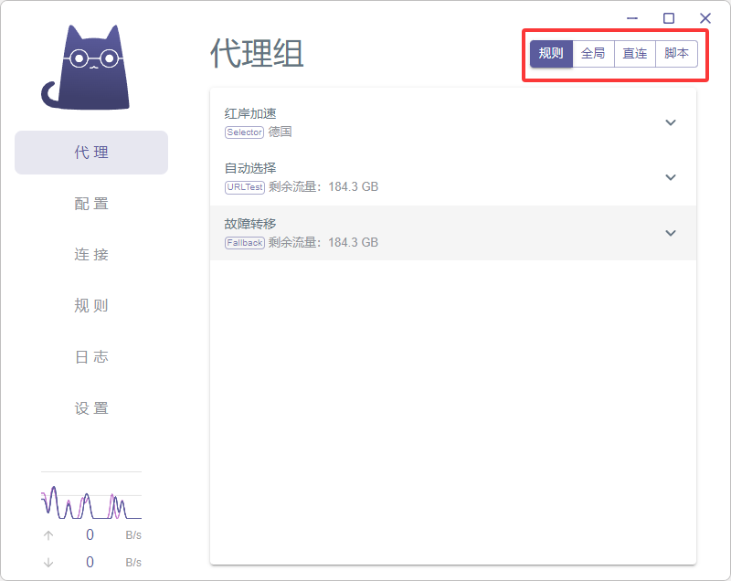Screen dimensions: 731x581
Task: Open the 配置 (Profiles) sidebar page
Action: pos(90,204)
